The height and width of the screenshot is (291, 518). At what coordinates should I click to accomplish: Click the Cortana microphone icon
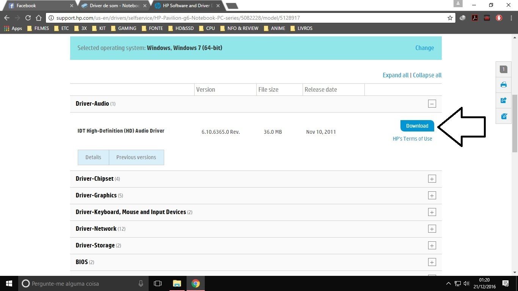(x=141, y=283)
